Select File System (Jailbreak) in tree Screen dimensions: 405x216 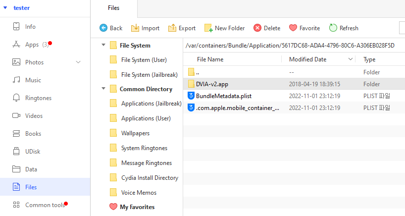point(150,75)
